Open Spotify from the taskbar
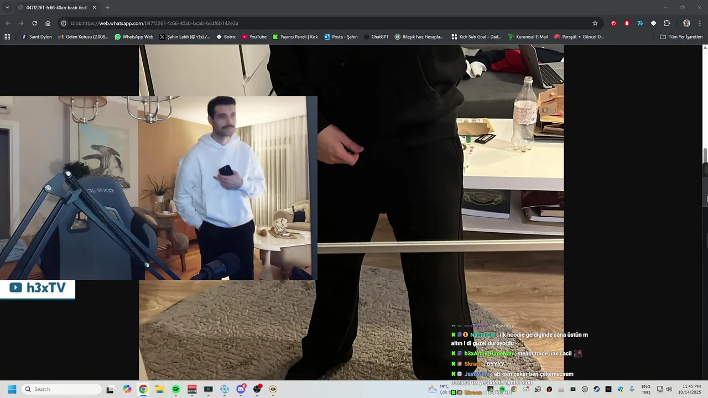 point(176,389)
